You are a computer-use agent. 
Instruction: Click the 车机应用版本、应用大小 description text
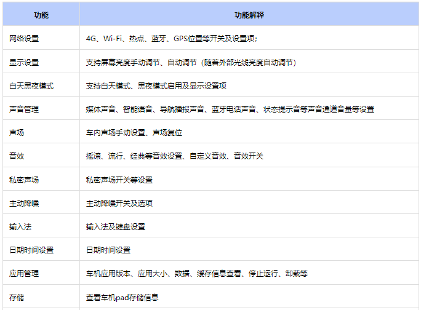click(x=197, y=273)
